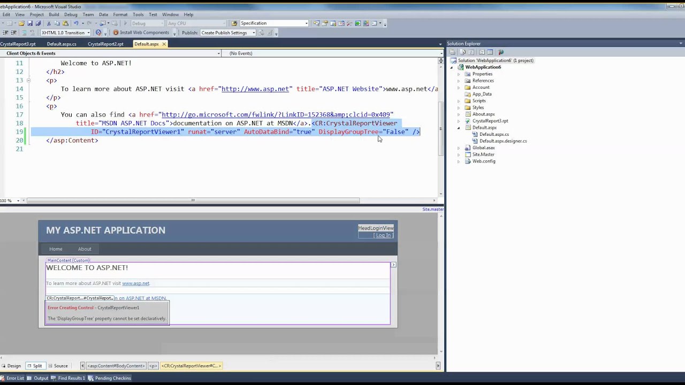The width and height of the screenshot is (685, 385).
Task: Switch to Design view
Action: click(x=11, y=366)
